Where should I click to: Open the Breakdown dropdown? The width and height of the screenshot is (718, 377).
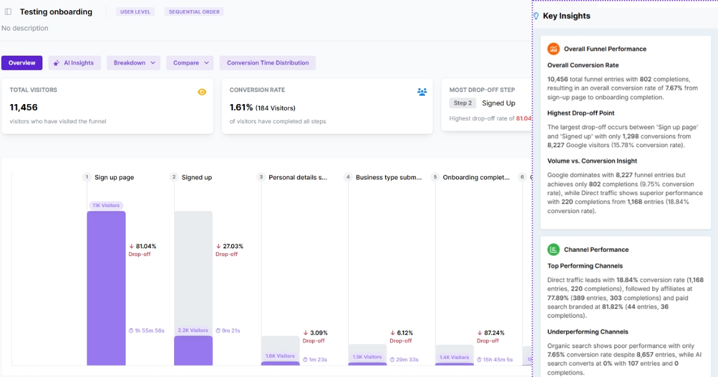pyautogui.click(x=133, y=63)
